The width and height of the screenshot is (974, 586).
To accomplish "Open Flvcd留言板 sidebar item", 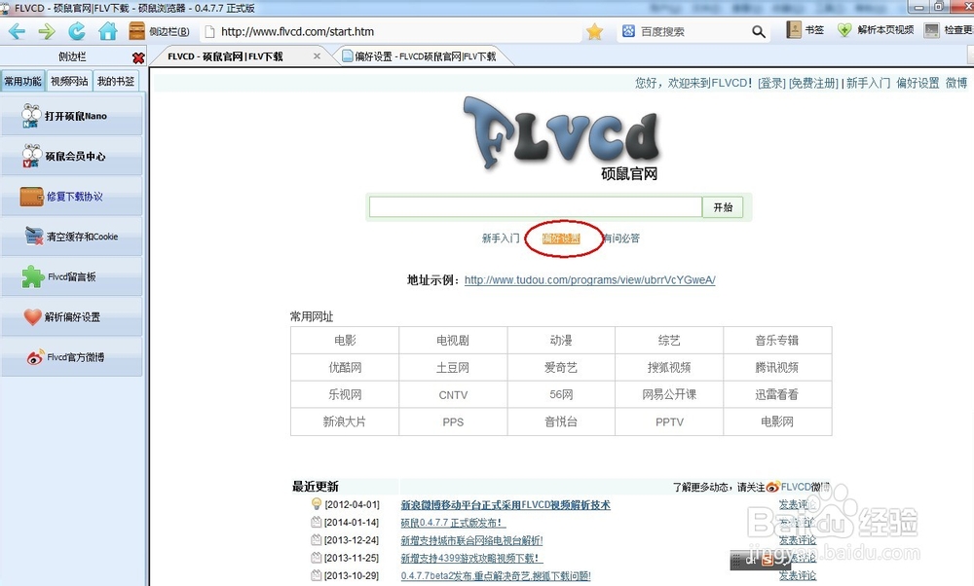I will coord(72,276).
